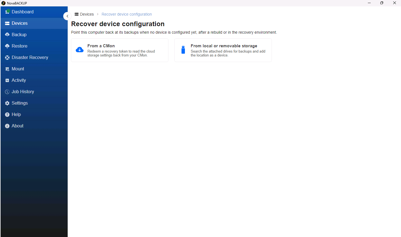The width and height of the screenshot is (401, 237).
Task: Close the NovaBACKUP window
Action: [x=395, y=3]
